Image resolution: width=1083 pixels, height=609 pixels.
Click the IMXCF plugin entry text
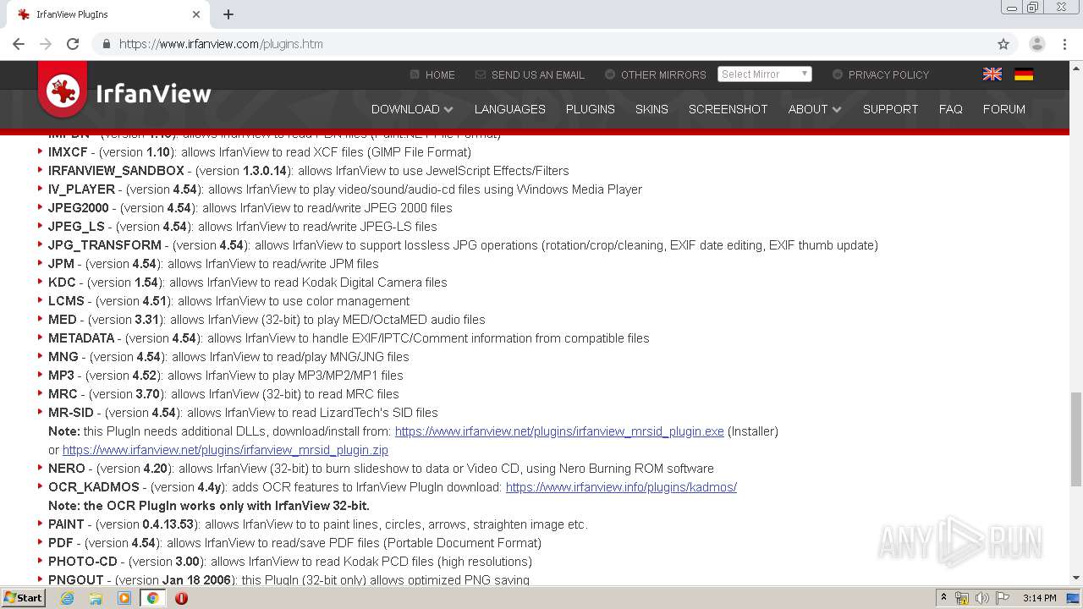tap(259, 152)
